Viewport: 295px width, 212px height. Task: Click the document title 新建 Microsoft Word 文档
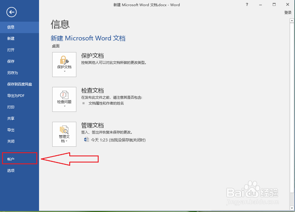click(x=88, y=38)
